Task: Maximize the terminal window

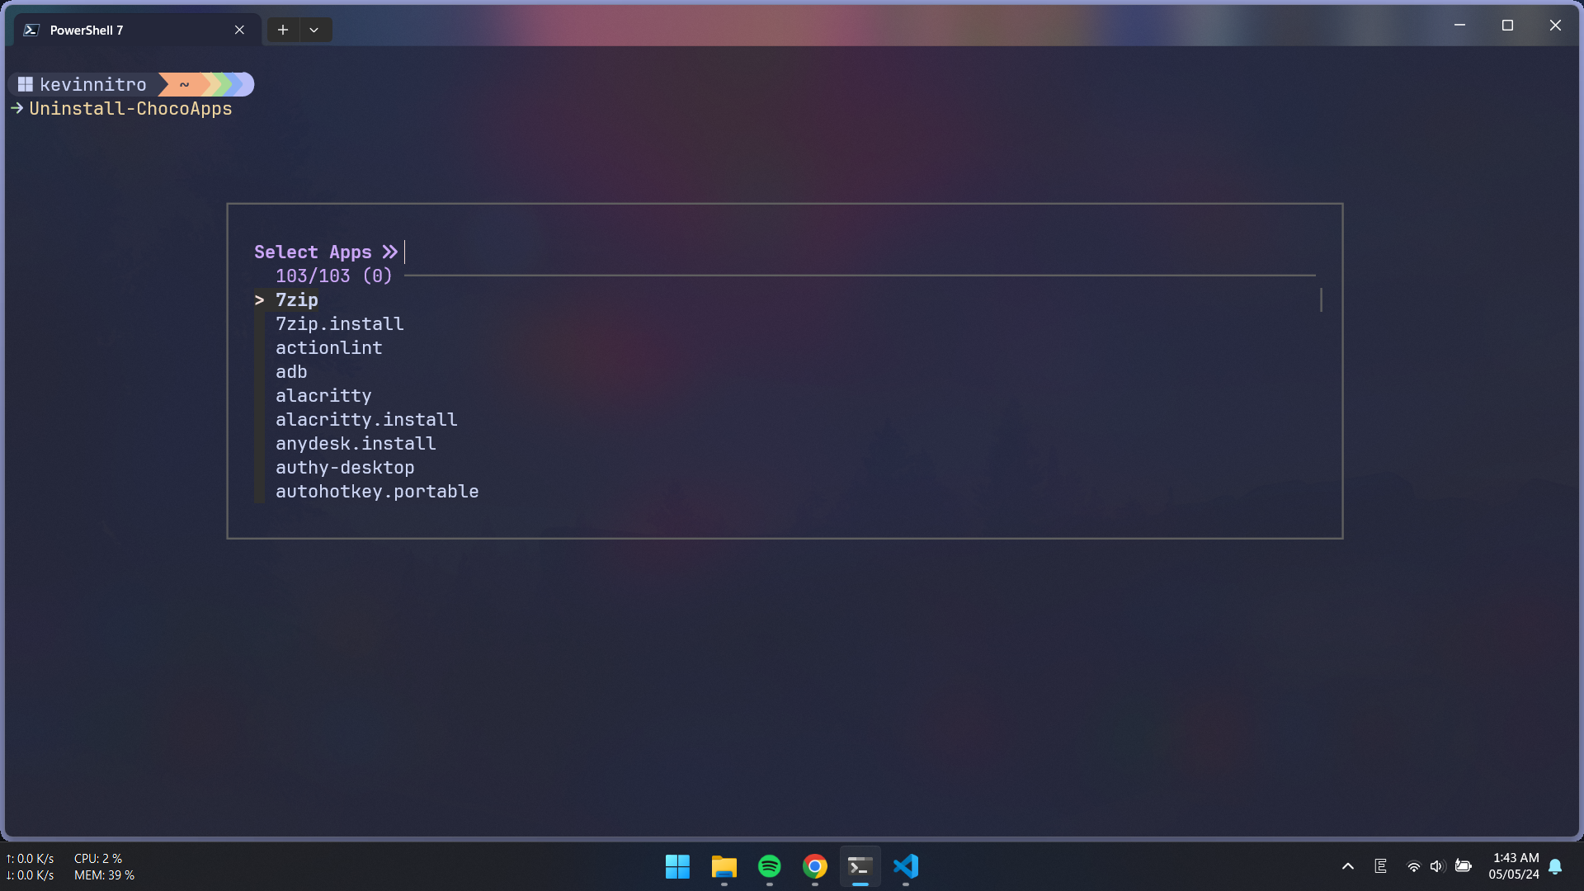Action: pyautogui.click(x=1507, y=26)
